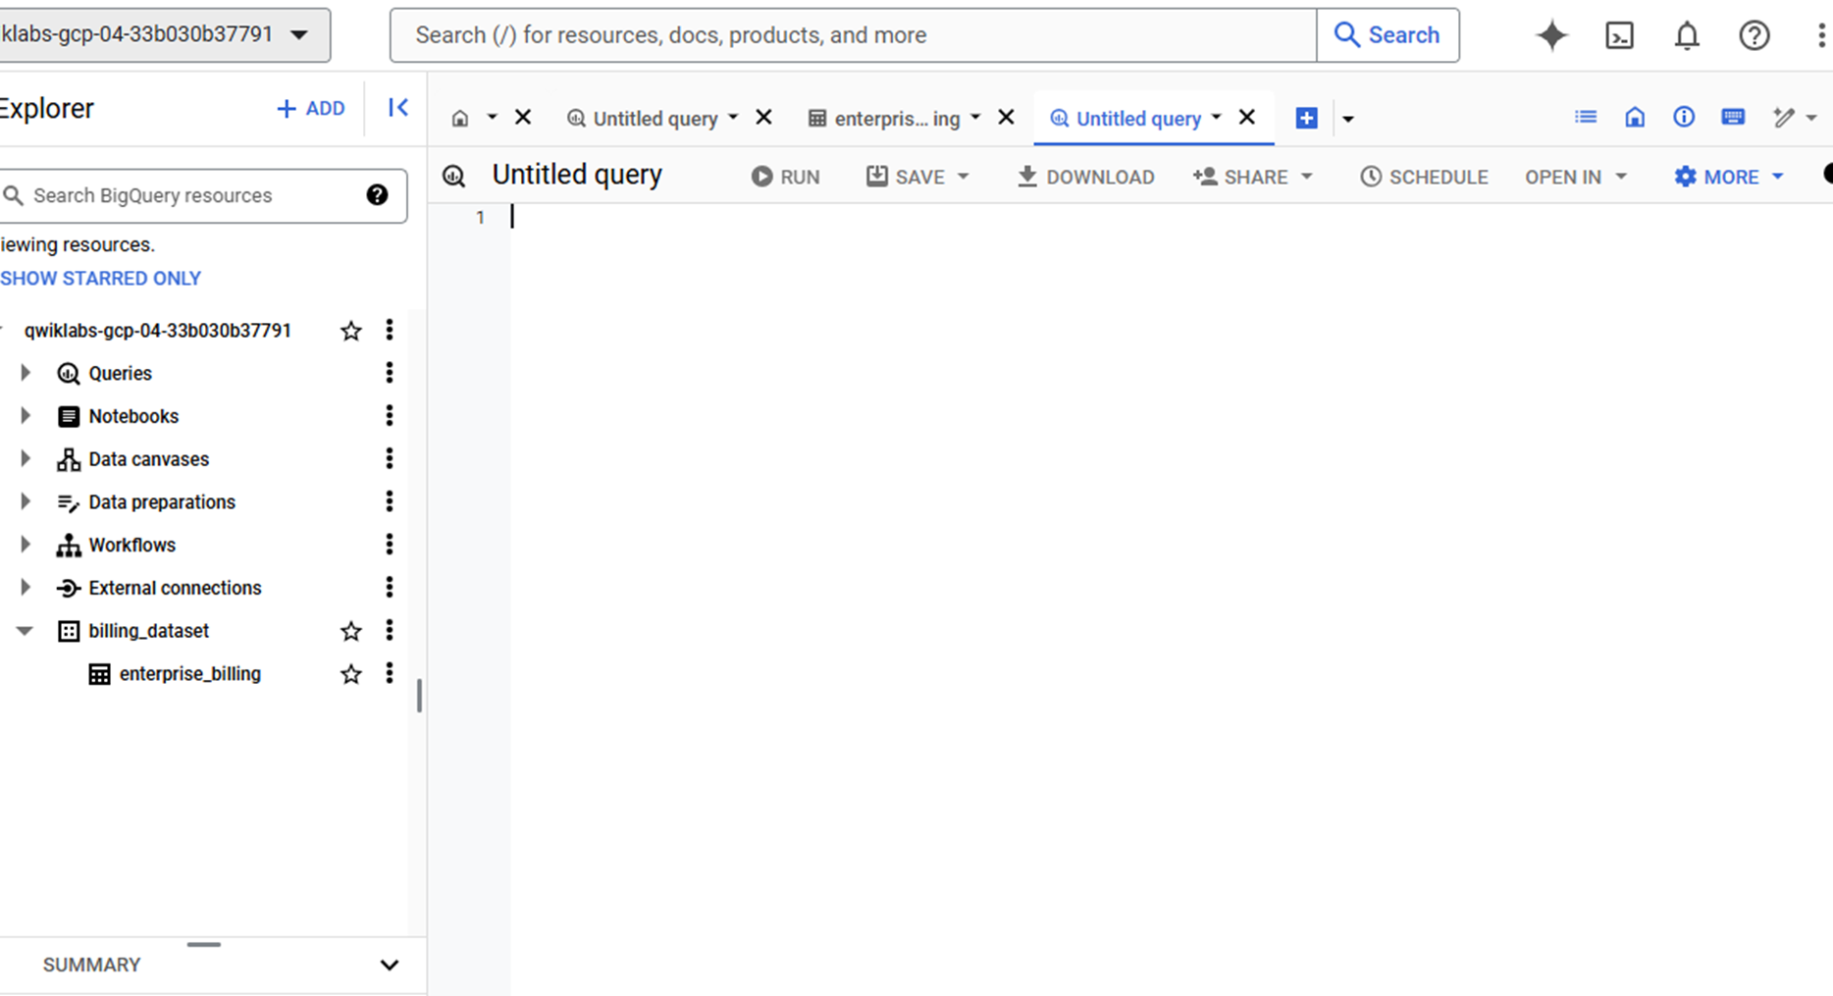Open home tab dropdown arrow

(x=492, y=118)
